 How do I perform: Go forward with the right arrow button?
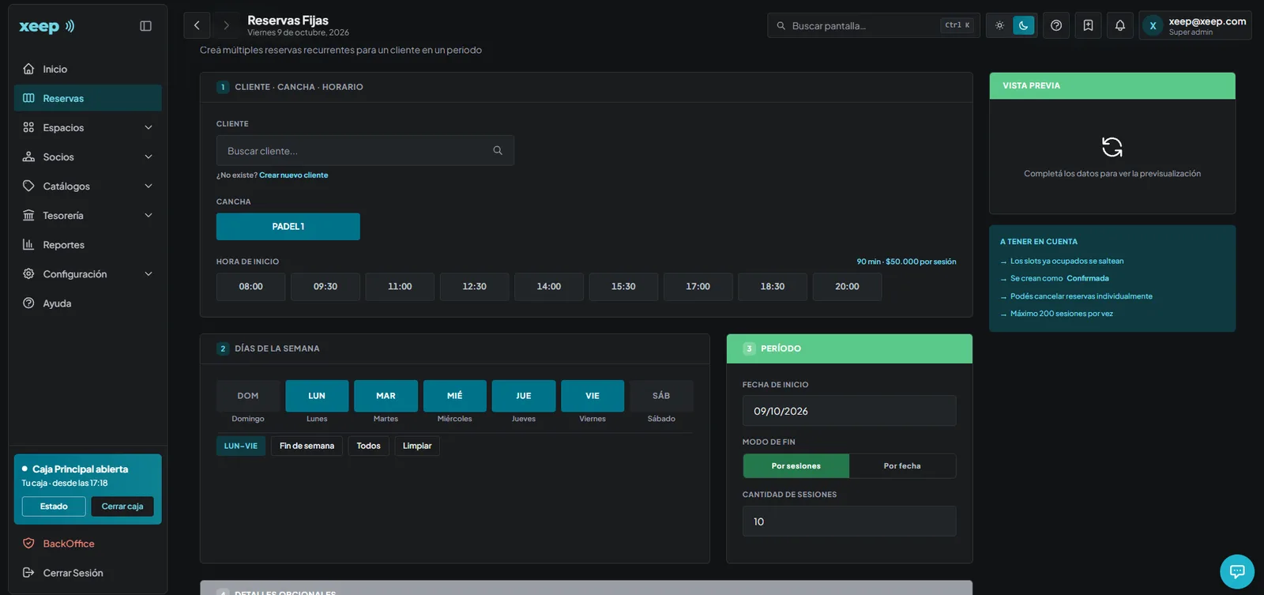(226, 25)
